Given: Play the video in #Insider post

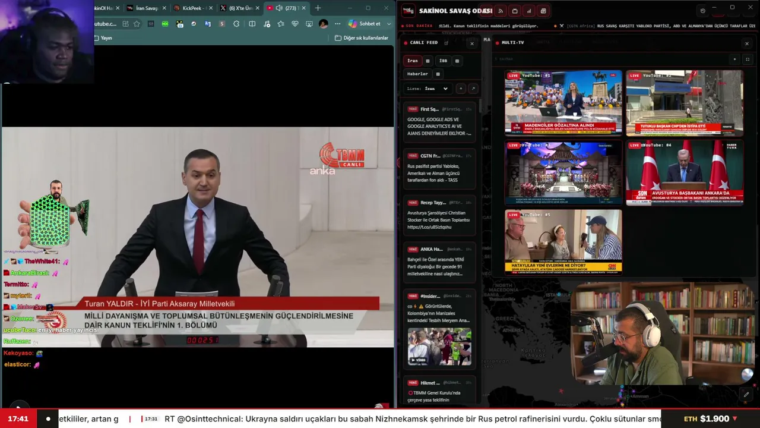Looking at the screenshot, I should [439, 346].
